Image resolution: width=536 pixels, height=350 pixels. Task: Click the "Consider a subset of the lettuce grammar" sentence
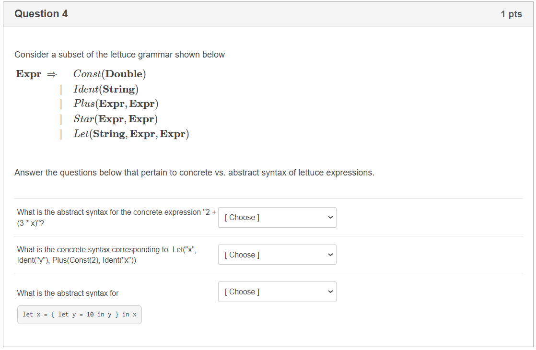pos(119,55)
